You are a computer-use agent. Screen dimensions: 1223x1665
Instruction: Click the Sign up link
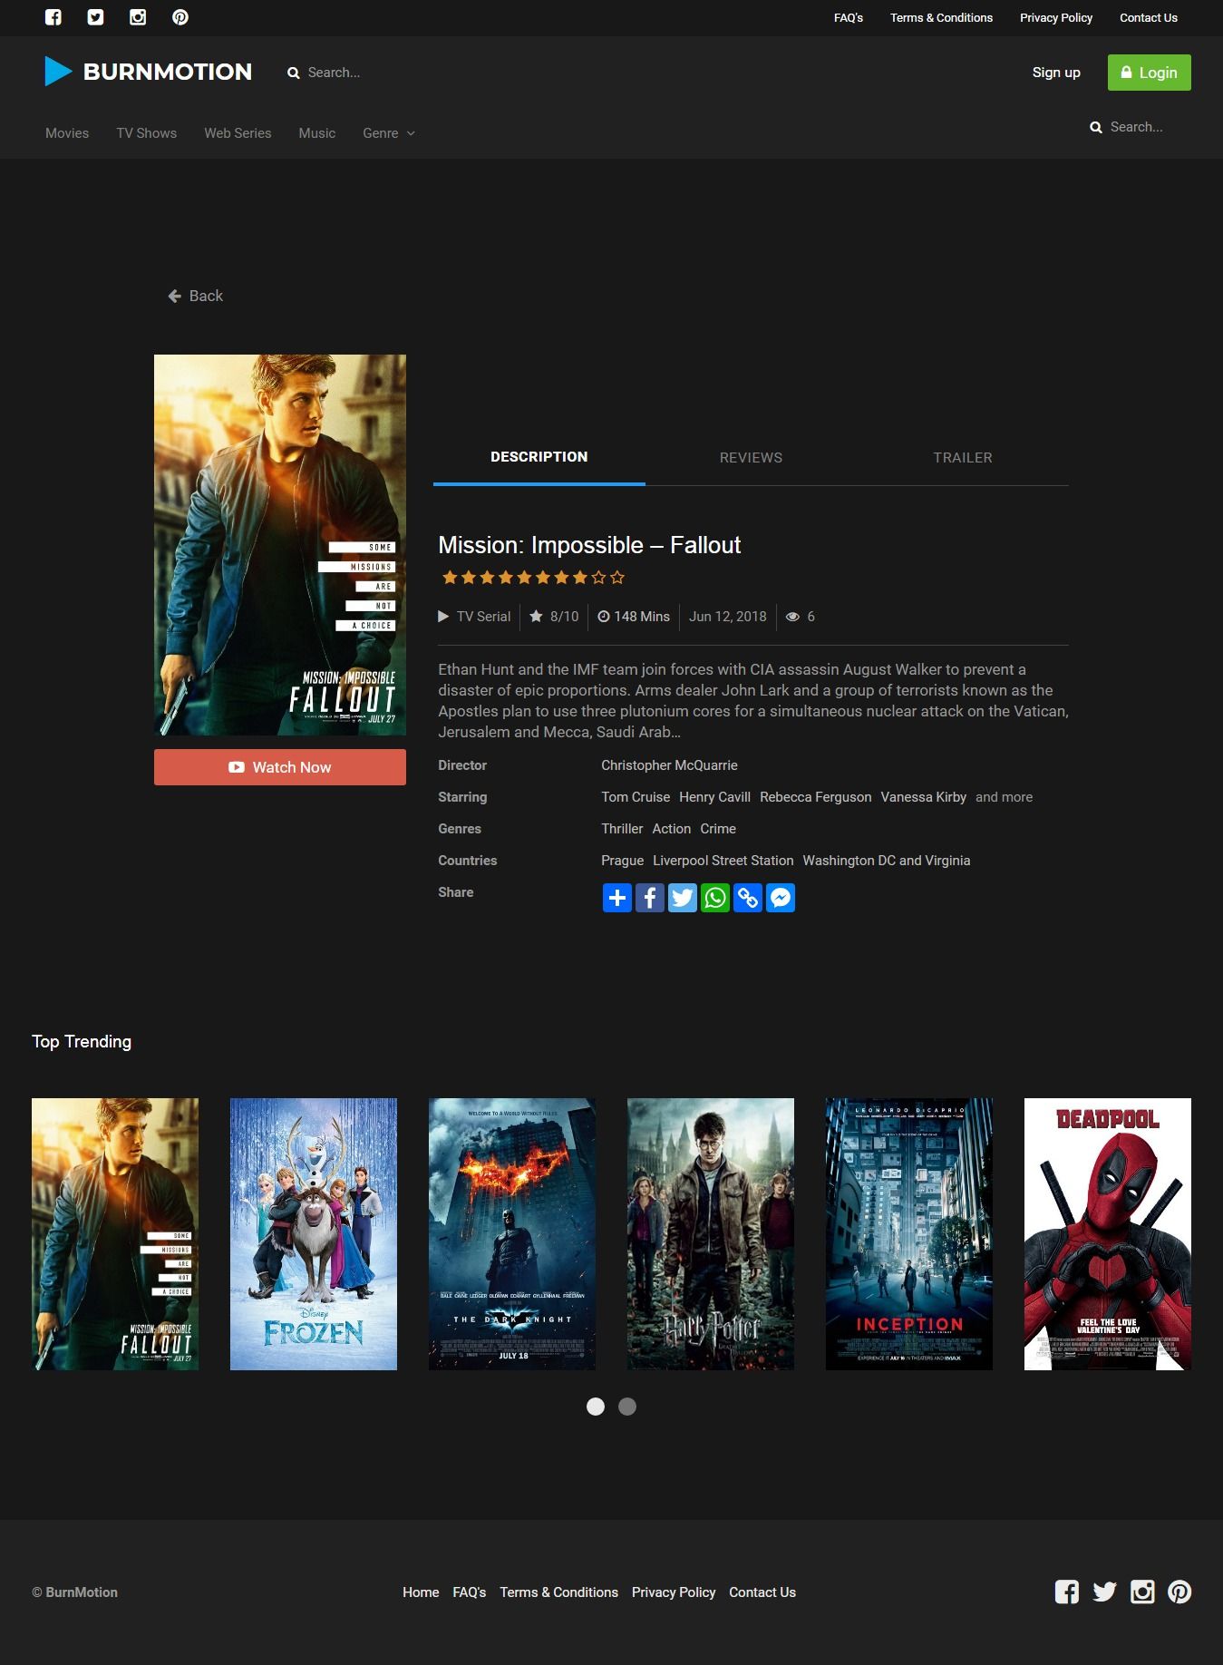tap(1056, 73)
